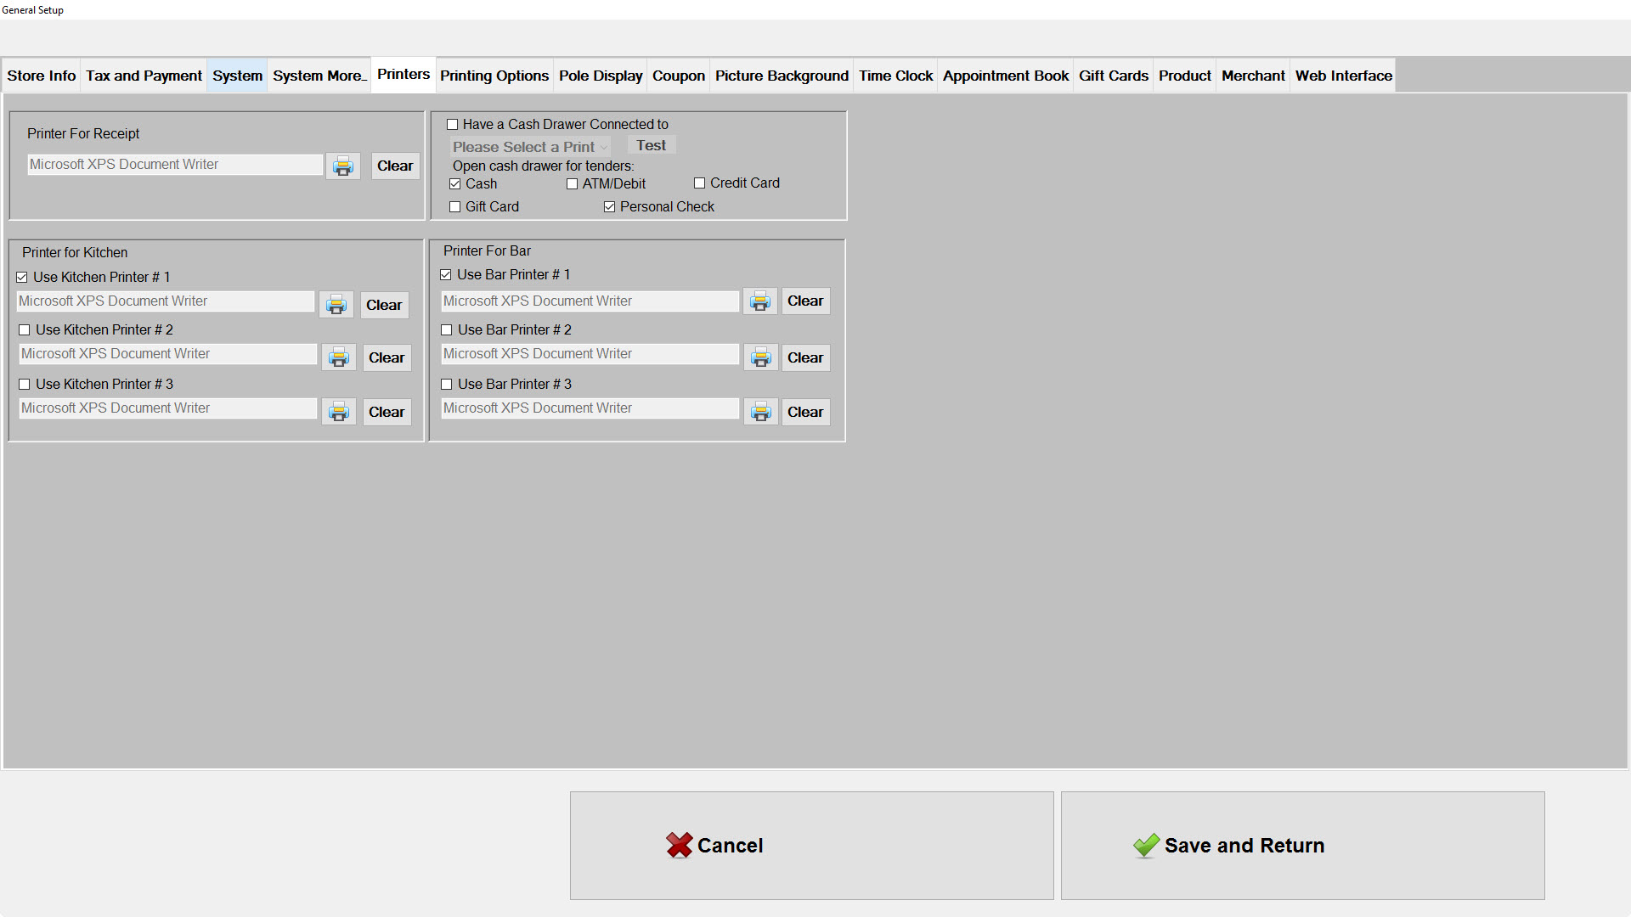Click the Printer For Receipt text field
Image resolution: width=1631 pixels, height=917 pixels.
(x=175, y=165)
